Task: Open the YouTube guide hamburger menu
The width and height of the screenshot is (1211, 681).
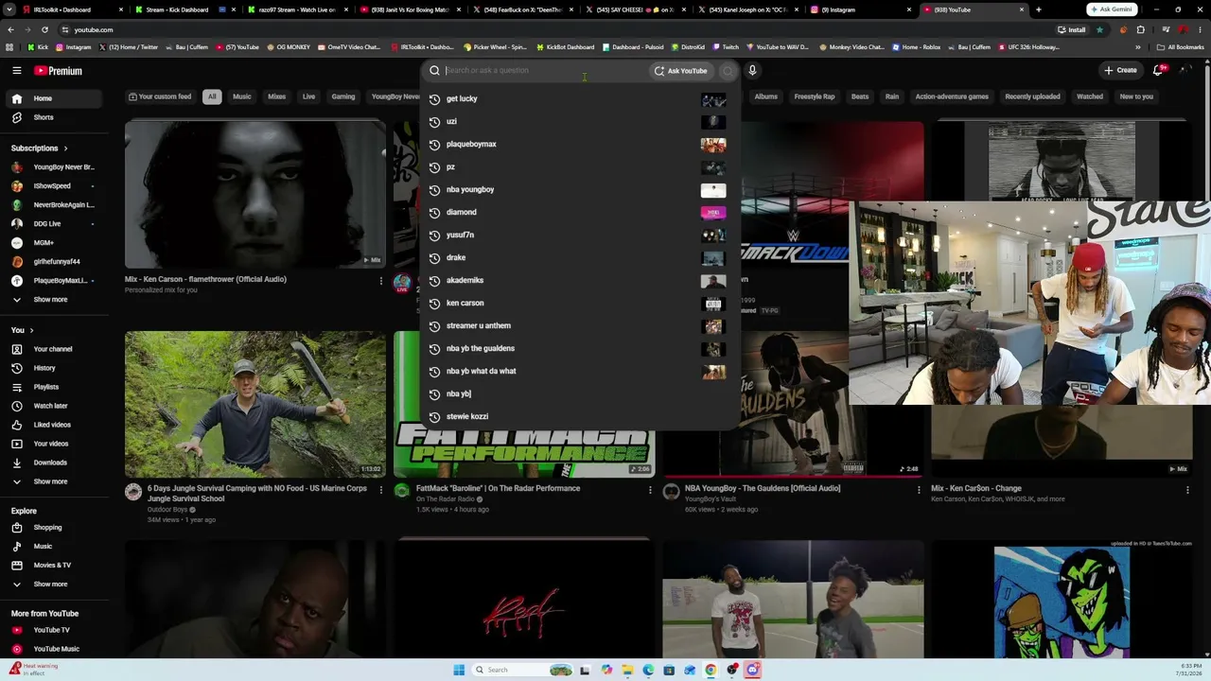Action: [17, 71]
